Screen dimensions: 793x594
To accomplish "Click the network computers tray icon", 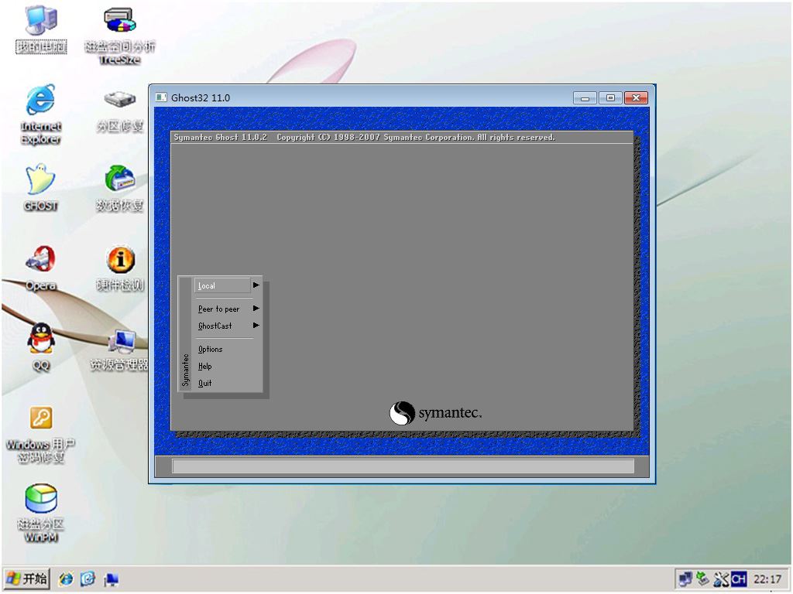I will (x=685, y=579).
